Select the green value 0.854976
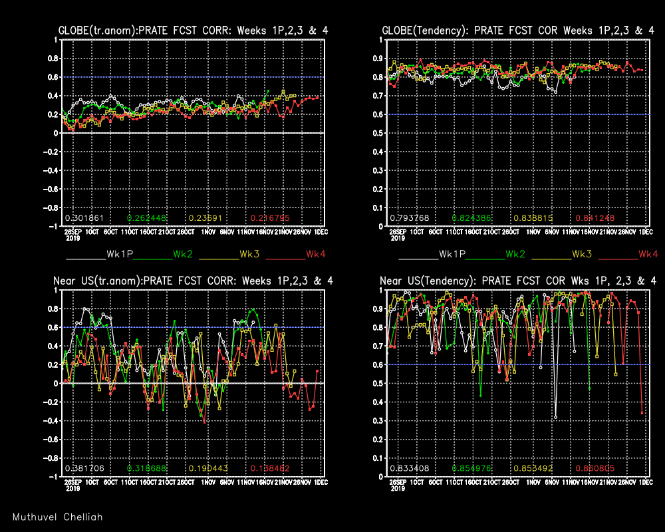 [471, 468]
